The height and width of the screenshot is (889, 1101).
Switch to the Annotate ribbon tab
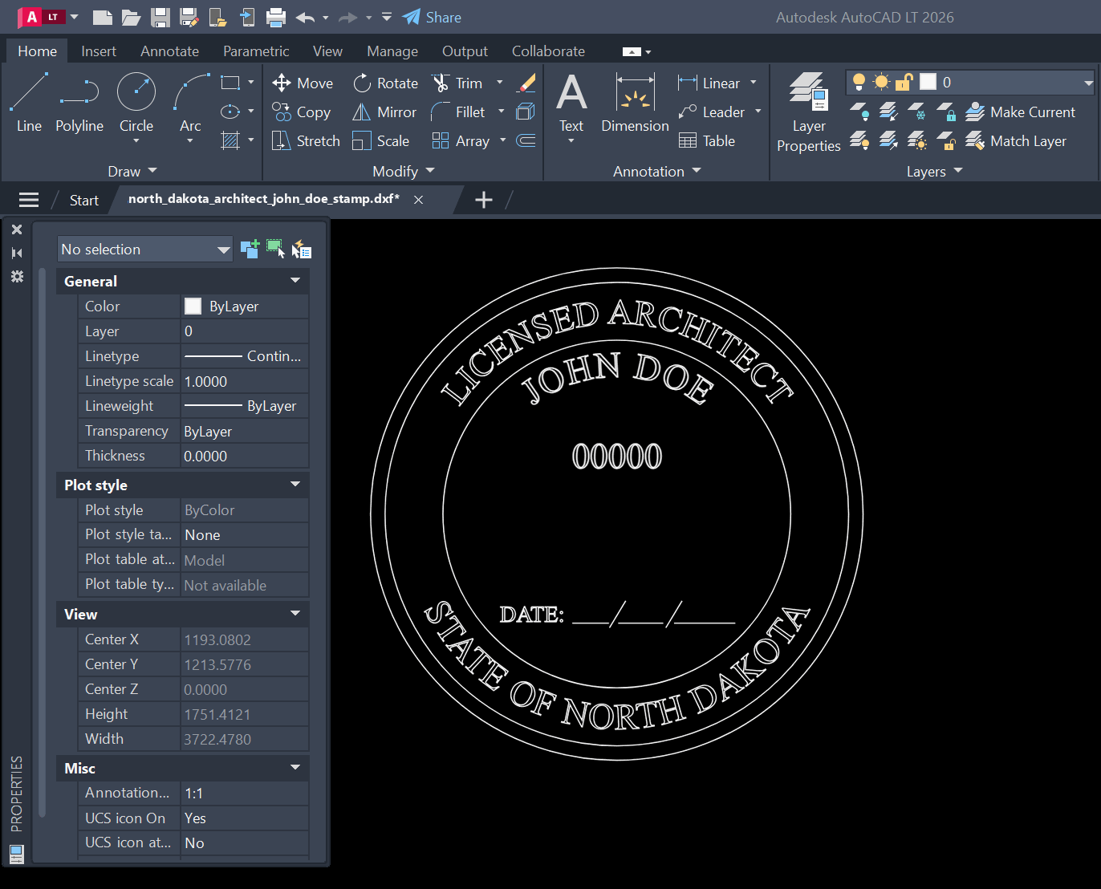[x=169, y=51]
